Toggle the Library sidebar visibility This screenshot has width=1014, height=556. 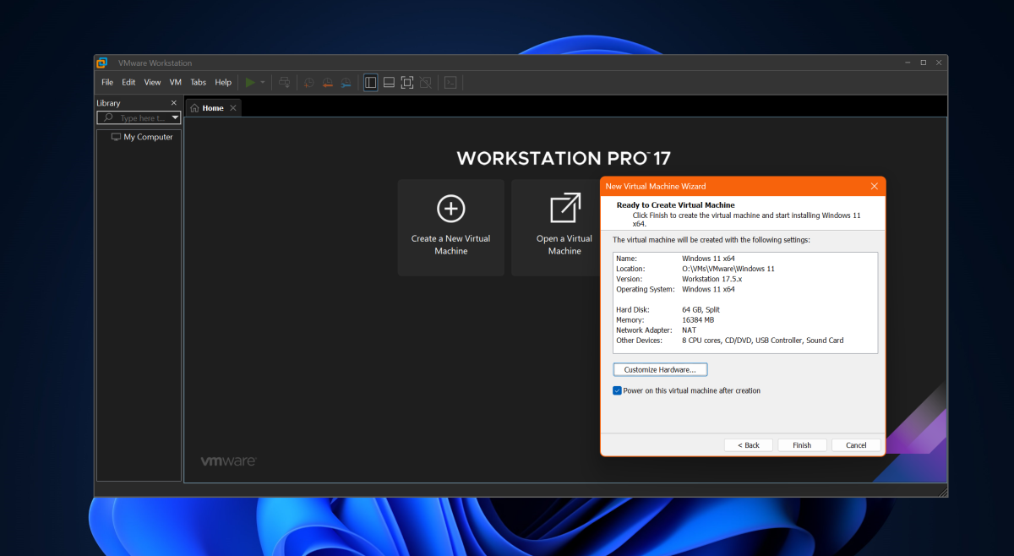coord(370,82)
